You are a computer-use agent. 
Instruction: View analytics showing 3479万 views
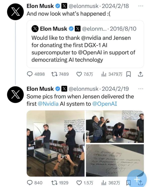(103, 74)
